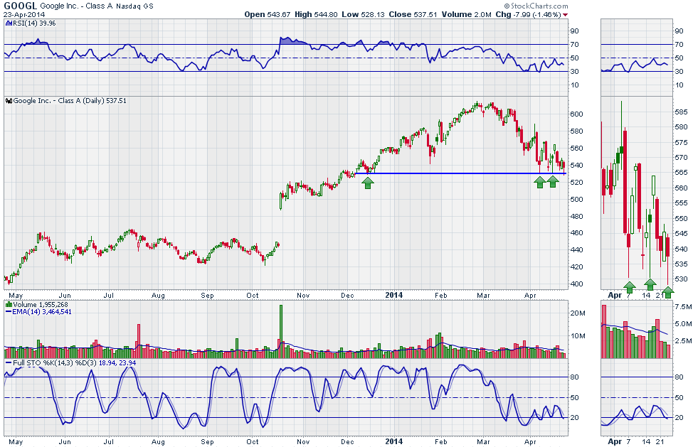Click the 420 price axis label

coord(576,267)
